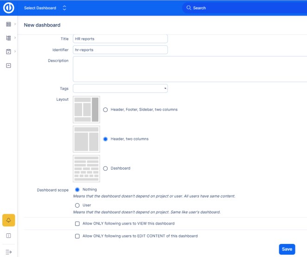Select Header, Footer, Sidebar, two columns layout
Screen dimensions: 307x257
tap(106, 110)
